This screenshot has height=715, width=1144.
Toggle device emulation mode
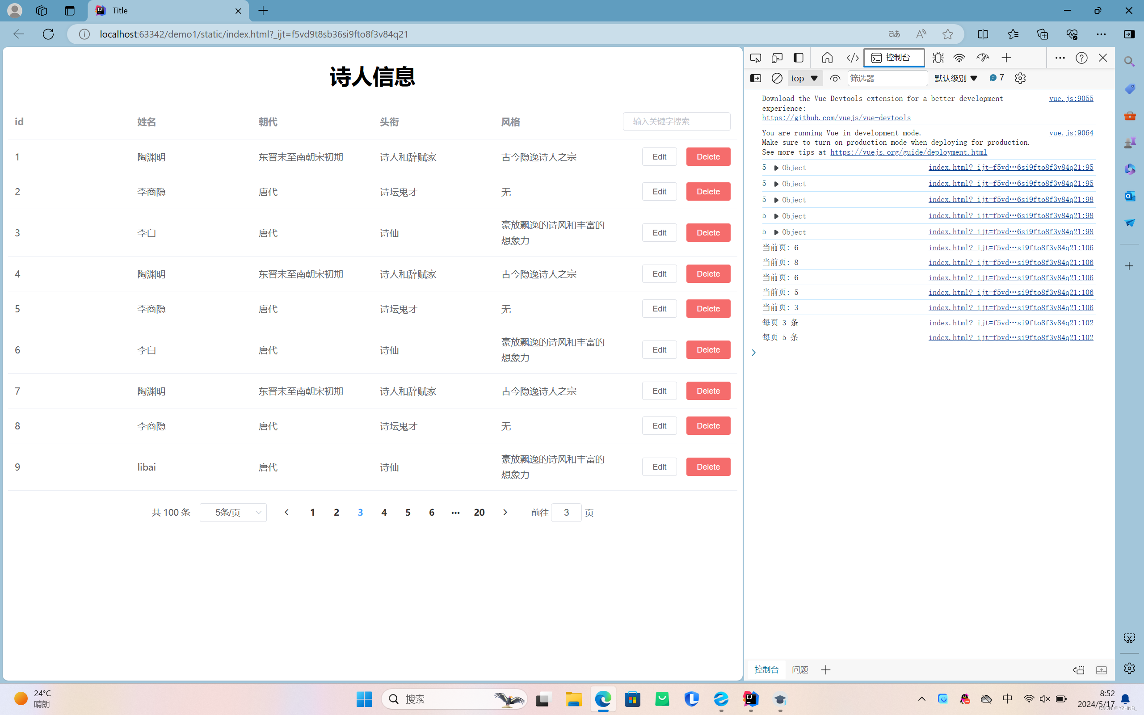776,57
